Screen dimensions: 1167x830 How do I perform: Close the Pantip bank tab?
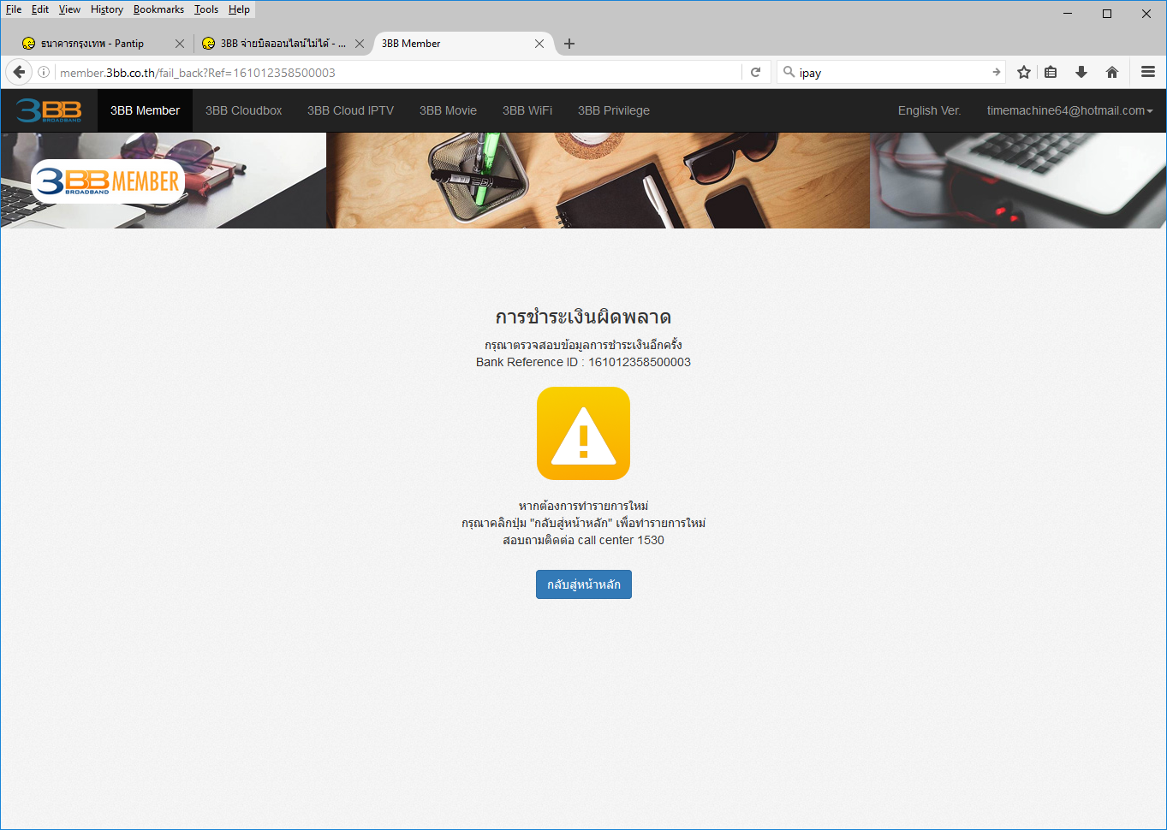(x=180, y=44)
